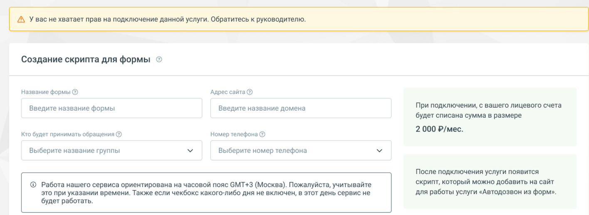Image resolution: width=589 pixels, height=215 pixels.
Task: Click into the "Введите название домена" field
Action: (x=300, y=108)
